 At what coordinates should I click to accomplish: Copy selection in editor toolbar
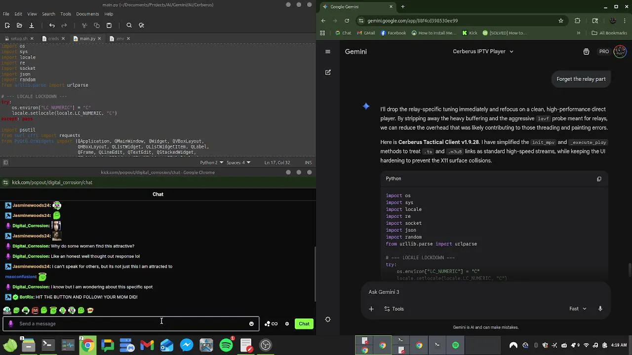pos(97,25)
